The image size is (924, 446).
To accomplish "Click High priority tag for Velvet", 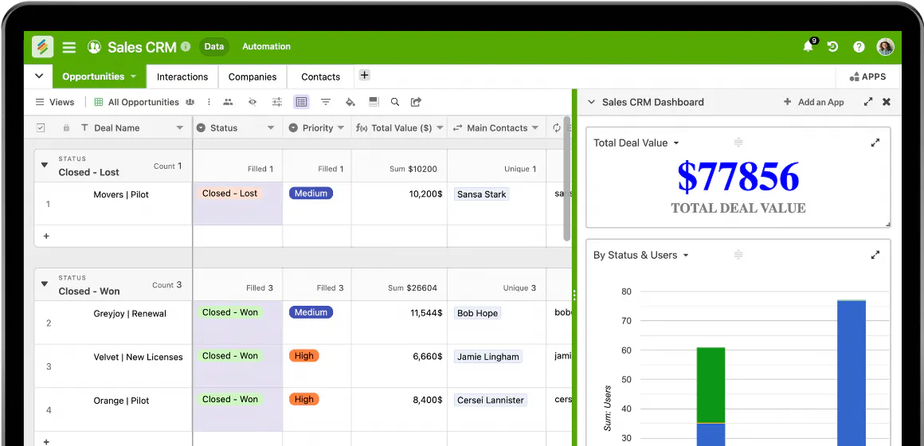I will coord(303,356).
